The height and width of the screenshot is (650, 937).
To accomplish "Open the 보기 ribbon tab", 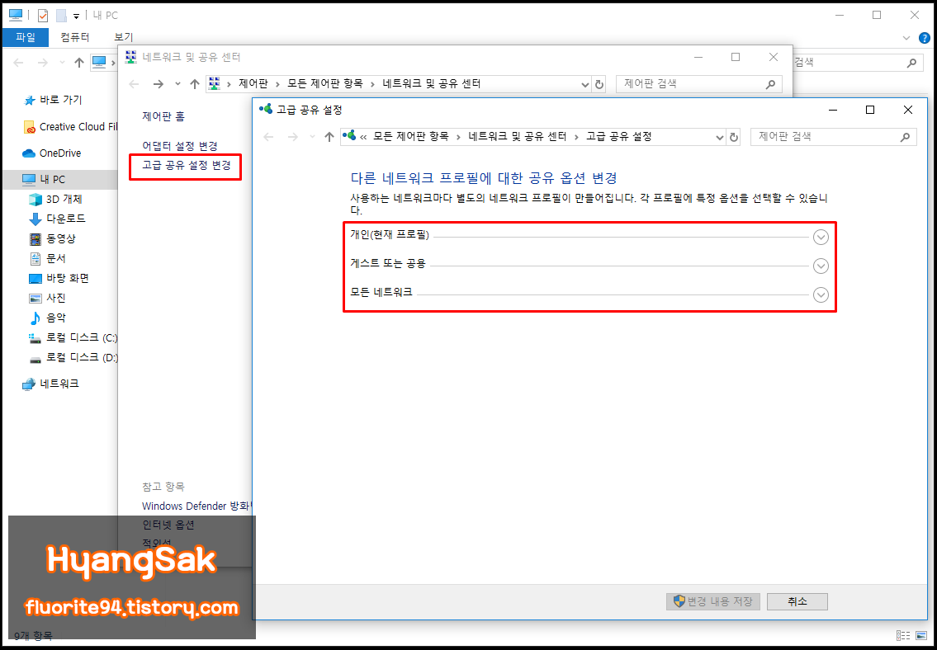I will [124, 37].
